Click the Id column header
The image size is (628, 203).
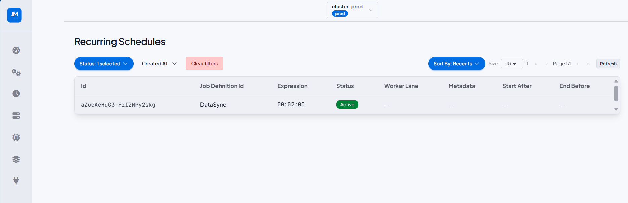[x=84, y=86]
